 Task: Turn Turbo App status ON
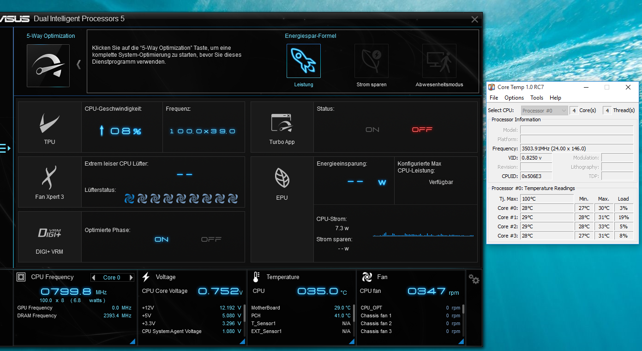pos(372,130)
